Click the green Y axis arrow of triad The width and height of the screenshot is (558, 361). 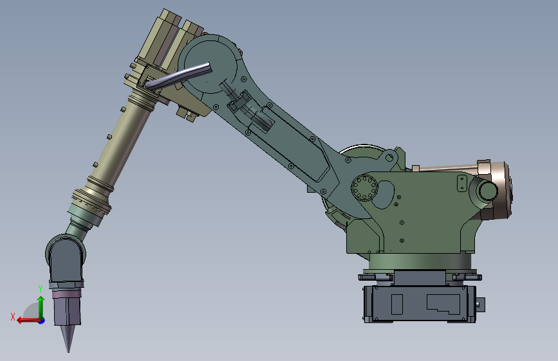click(41, 307)
